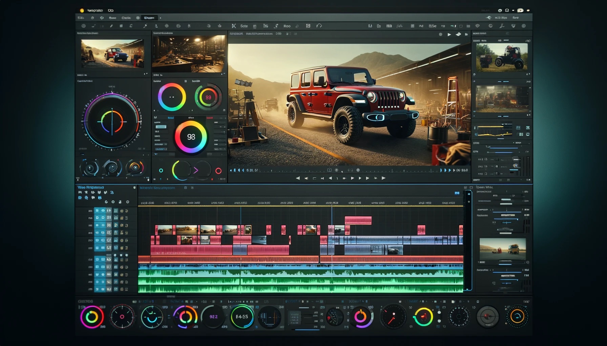
Task: Click the share arrow icon beside e23 Rps
Action: [x=488, y=18]
